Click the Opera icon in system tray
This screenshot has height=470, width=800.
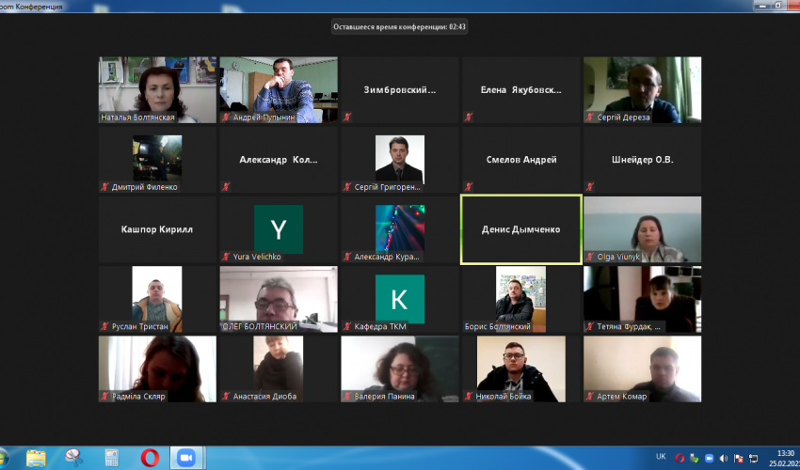click(680, 459)
